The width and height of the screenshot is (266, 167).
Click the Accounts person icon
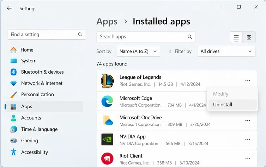(x=13, y=118)
